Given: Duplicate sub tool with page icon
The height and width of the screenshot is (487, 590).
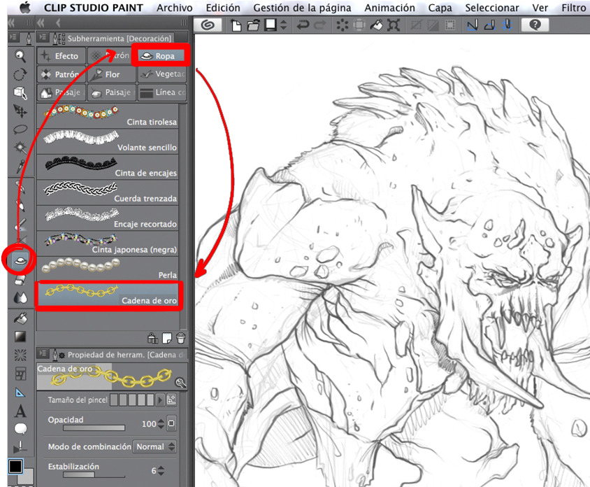Looking at the screenshot, I should 166,338.
